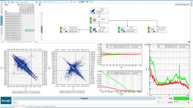Check the PG1 uneven road TimeAtLevel legend box
The height and width of the screenshot is (108, 193).
107,46
